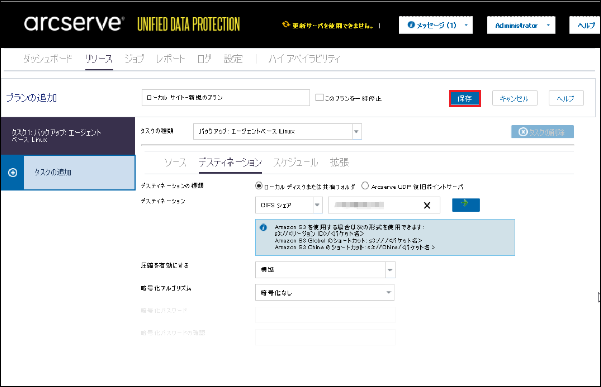This screenshot has height=387, width=601.
Task: Click the キャンセル button
Action: pos(514,98)
